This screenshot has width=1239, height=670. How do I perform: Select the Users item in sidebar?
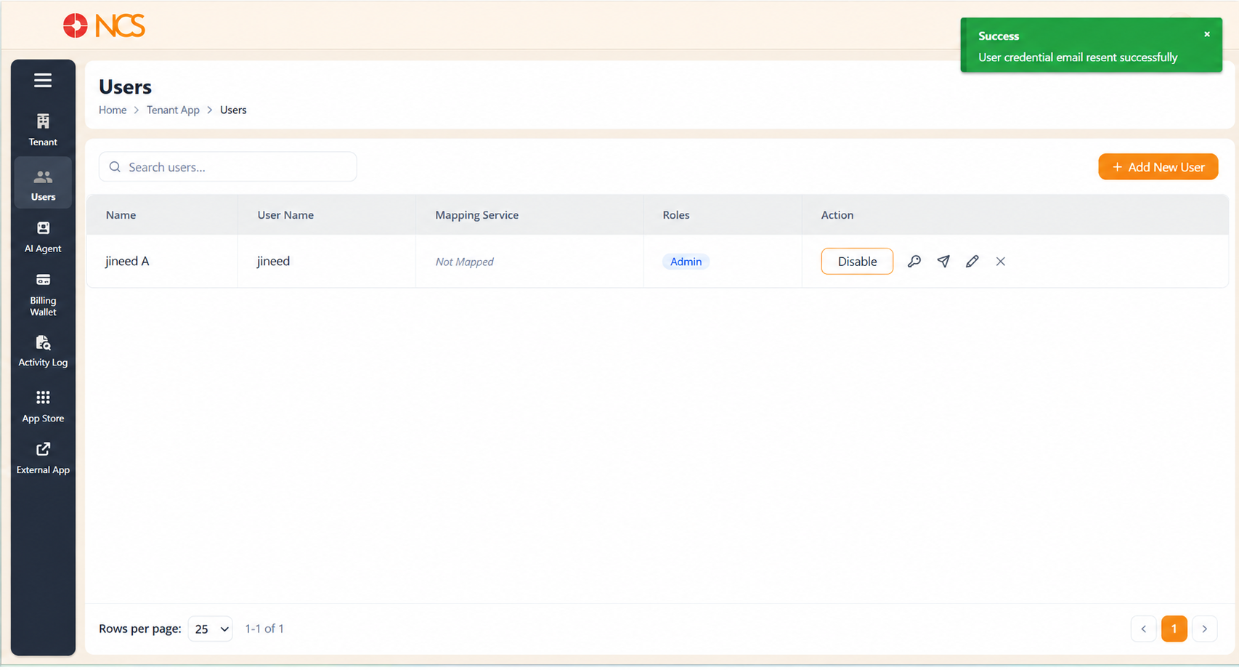43,185
